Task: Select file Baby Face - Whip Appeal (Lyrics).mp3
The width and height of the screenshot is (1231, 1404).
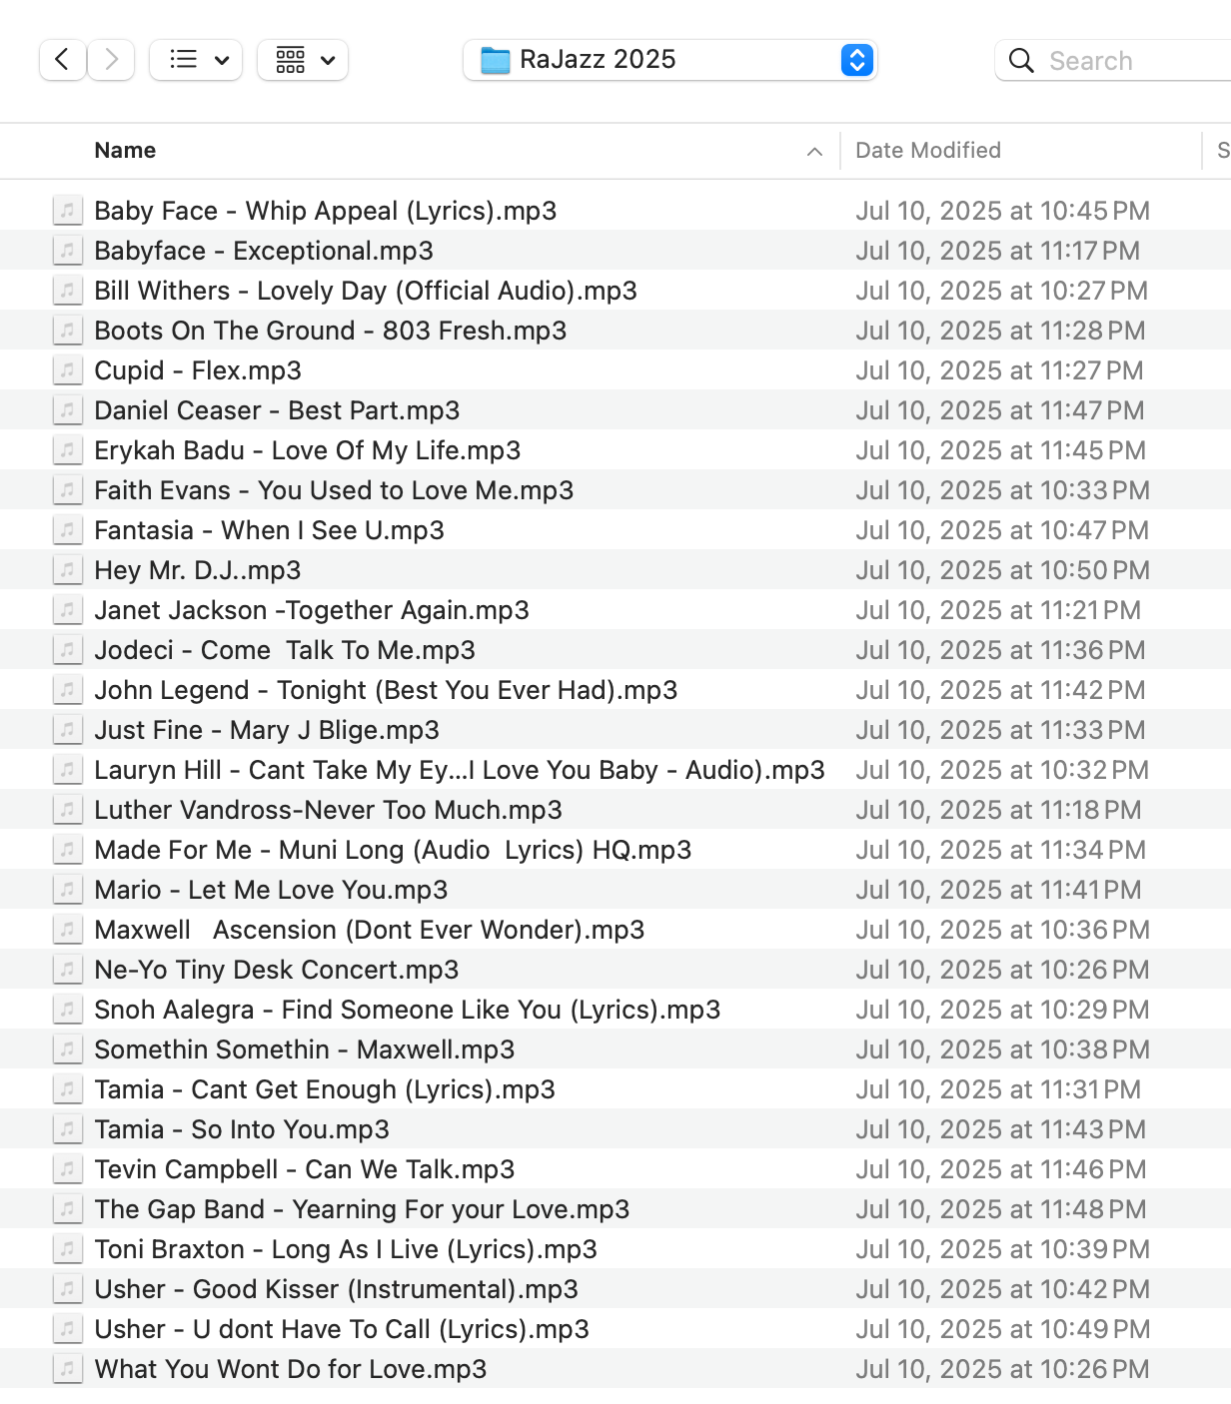Action: click(x=326, y=211)
